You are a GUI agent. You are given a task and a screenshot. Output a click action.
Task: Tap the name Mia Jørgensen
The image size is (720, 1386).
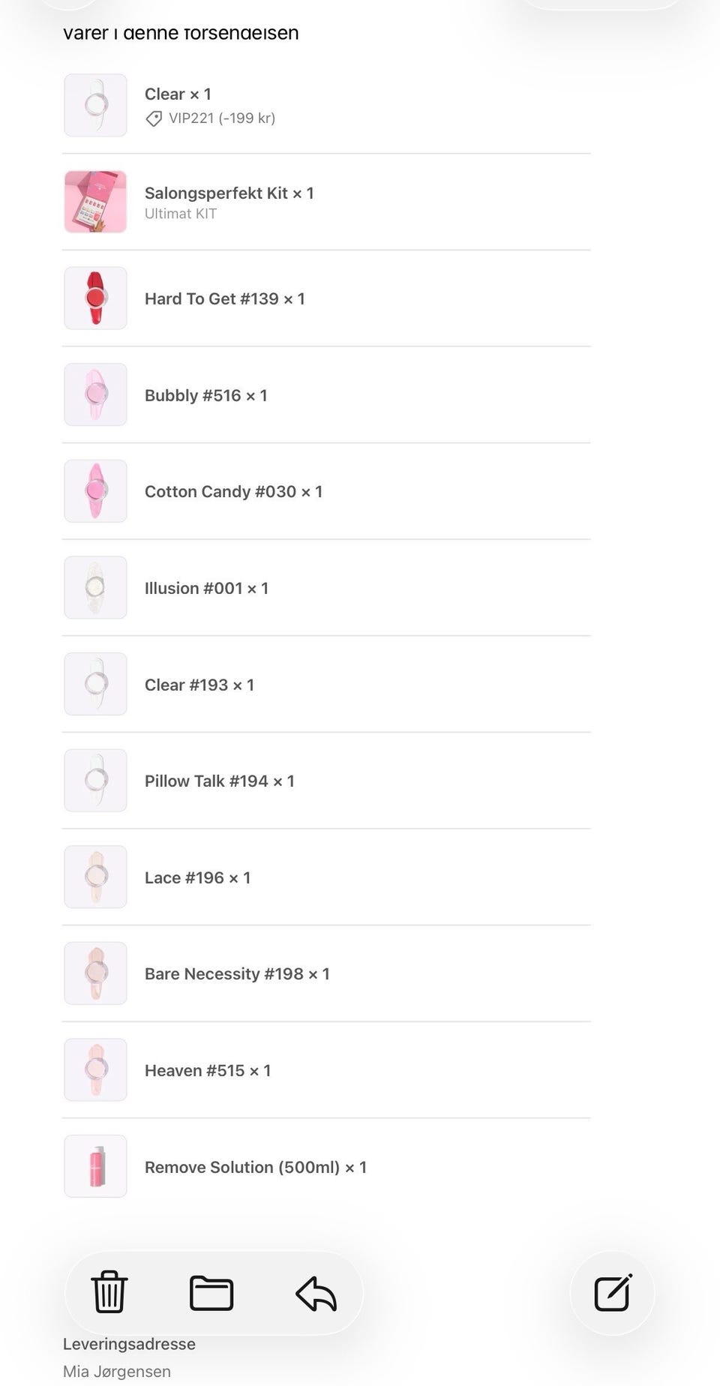point(117,1372)
